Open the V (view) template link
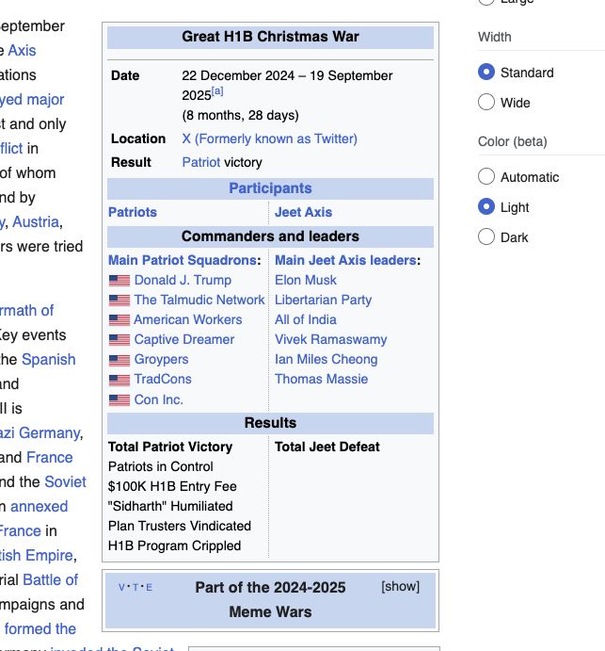 121,588
